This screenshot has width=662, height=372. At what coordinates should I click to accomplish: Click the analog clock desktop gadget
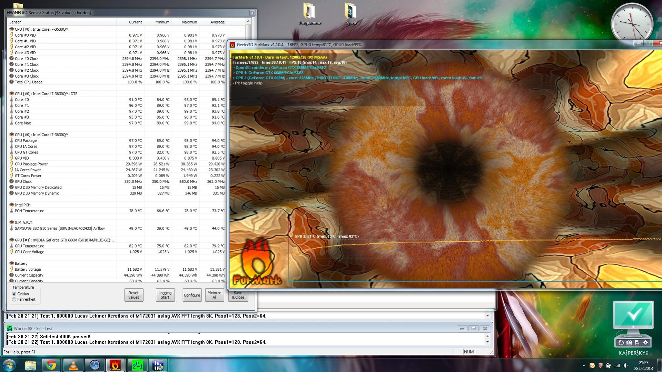point(632,23)
